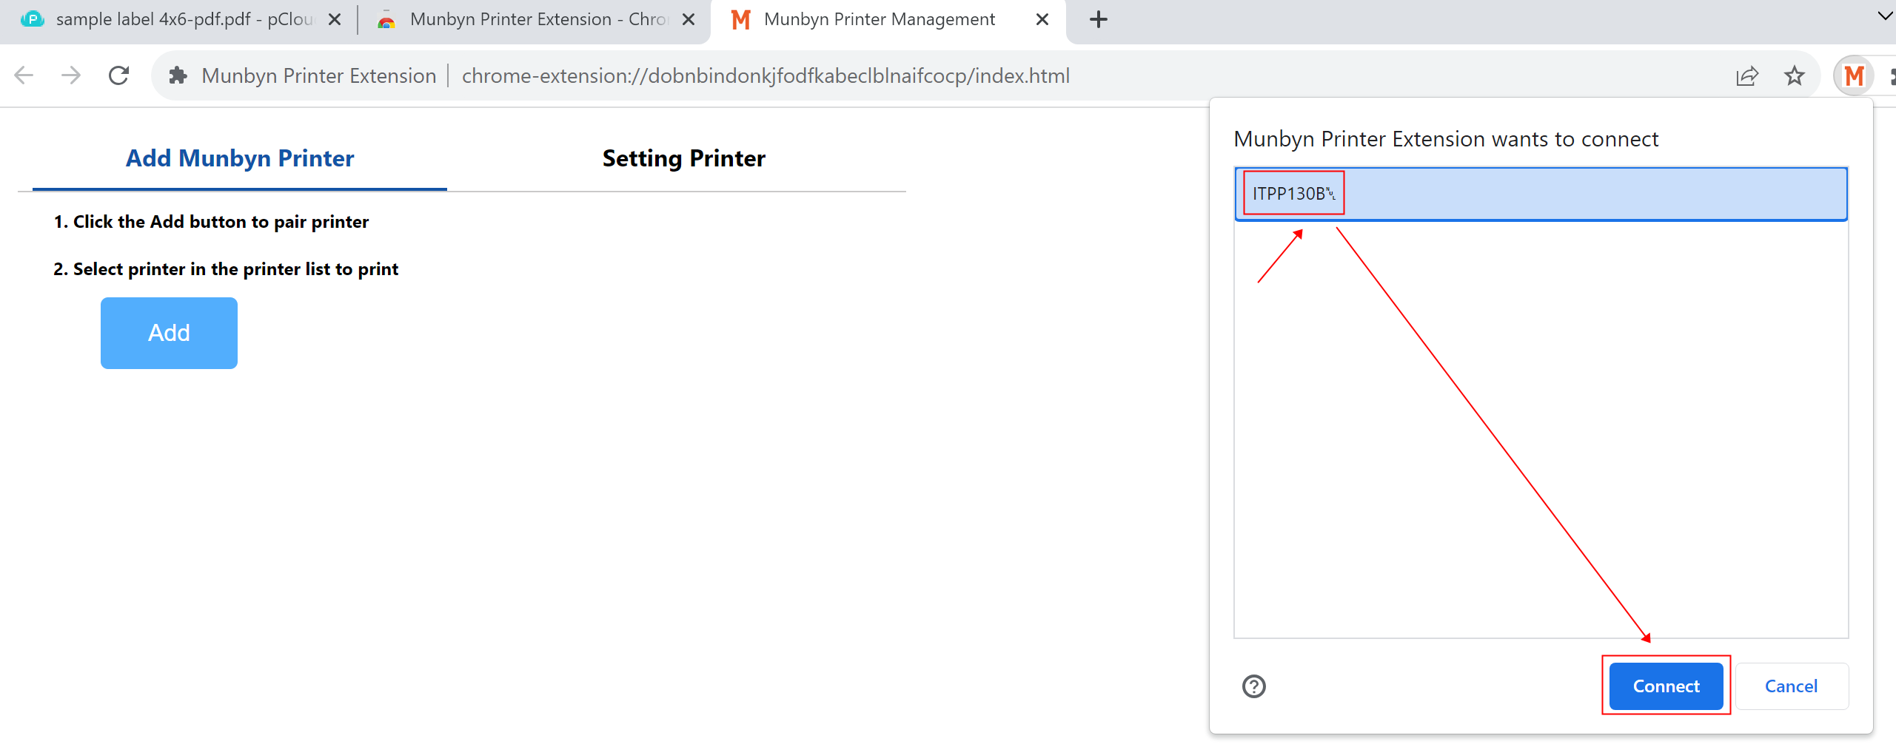Open the help question mark icon
This screenshot has width=1896, height=747.
coord(1254,686)
